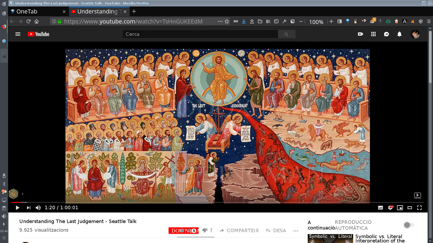Reload the current page
The image size is (433, 243).
(x=28, y=21)
